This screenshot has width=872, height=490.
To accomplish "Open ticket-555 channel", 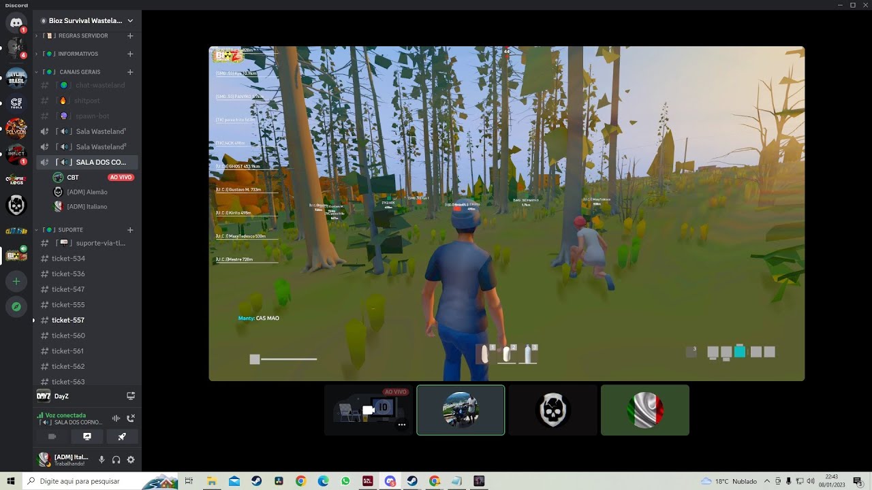I will pyautogui.click(x=87, y=305).
